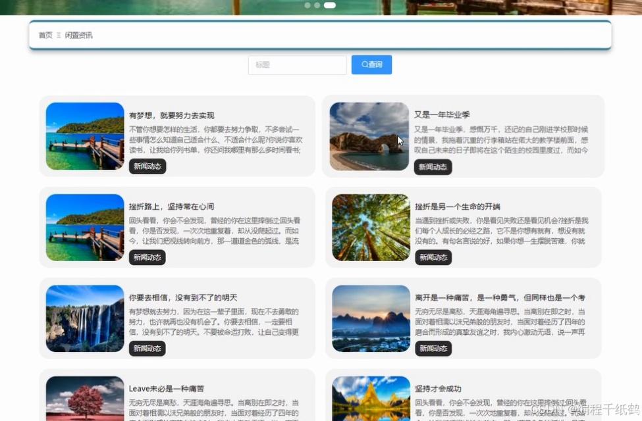Open the sunset mountains thumbnail for 离开是一种痛苦
Viewport: 642px width, 421px height.
click(371, 319)
